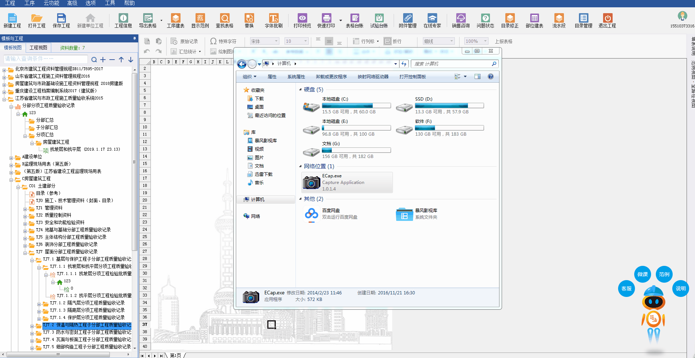Click the 本地磁盘 (C:) usage bar
Image resolution: width=695 pixels, height=358 pixels.
pos(356,106)
